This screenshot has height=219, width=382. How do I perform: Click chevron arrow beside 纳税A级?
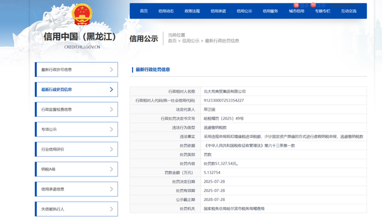tap(111, 169)
